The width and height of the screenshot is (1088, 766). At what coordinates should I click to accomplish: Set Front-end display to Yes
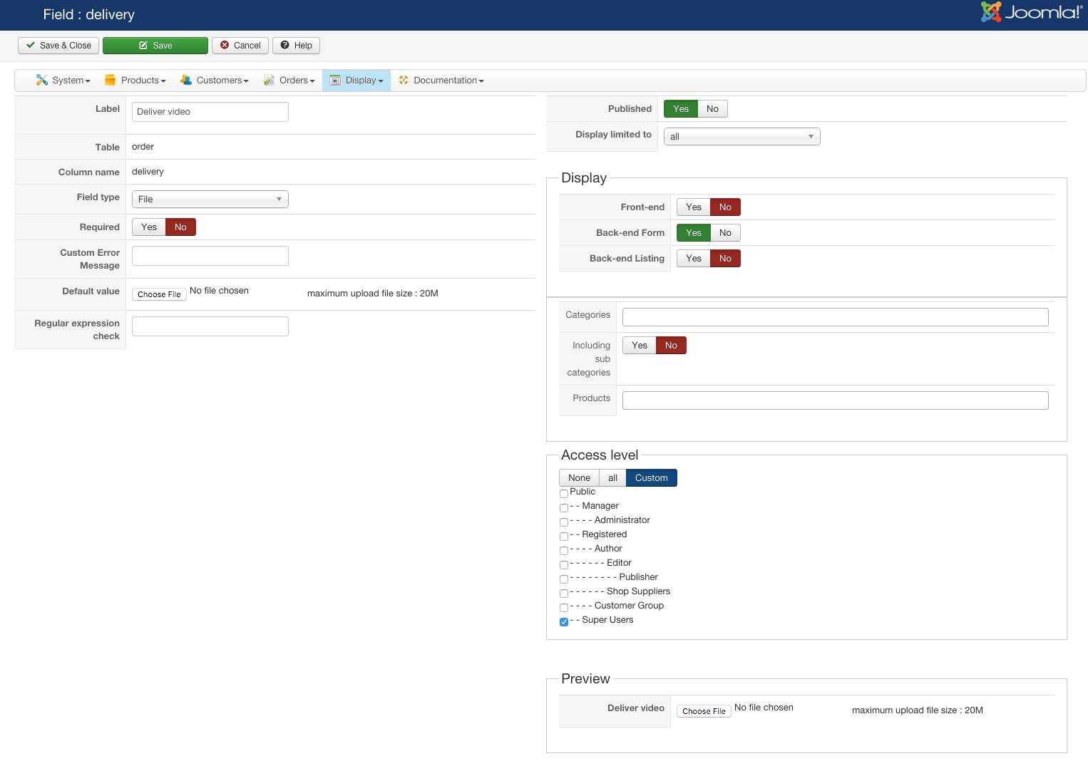(694, 207)
